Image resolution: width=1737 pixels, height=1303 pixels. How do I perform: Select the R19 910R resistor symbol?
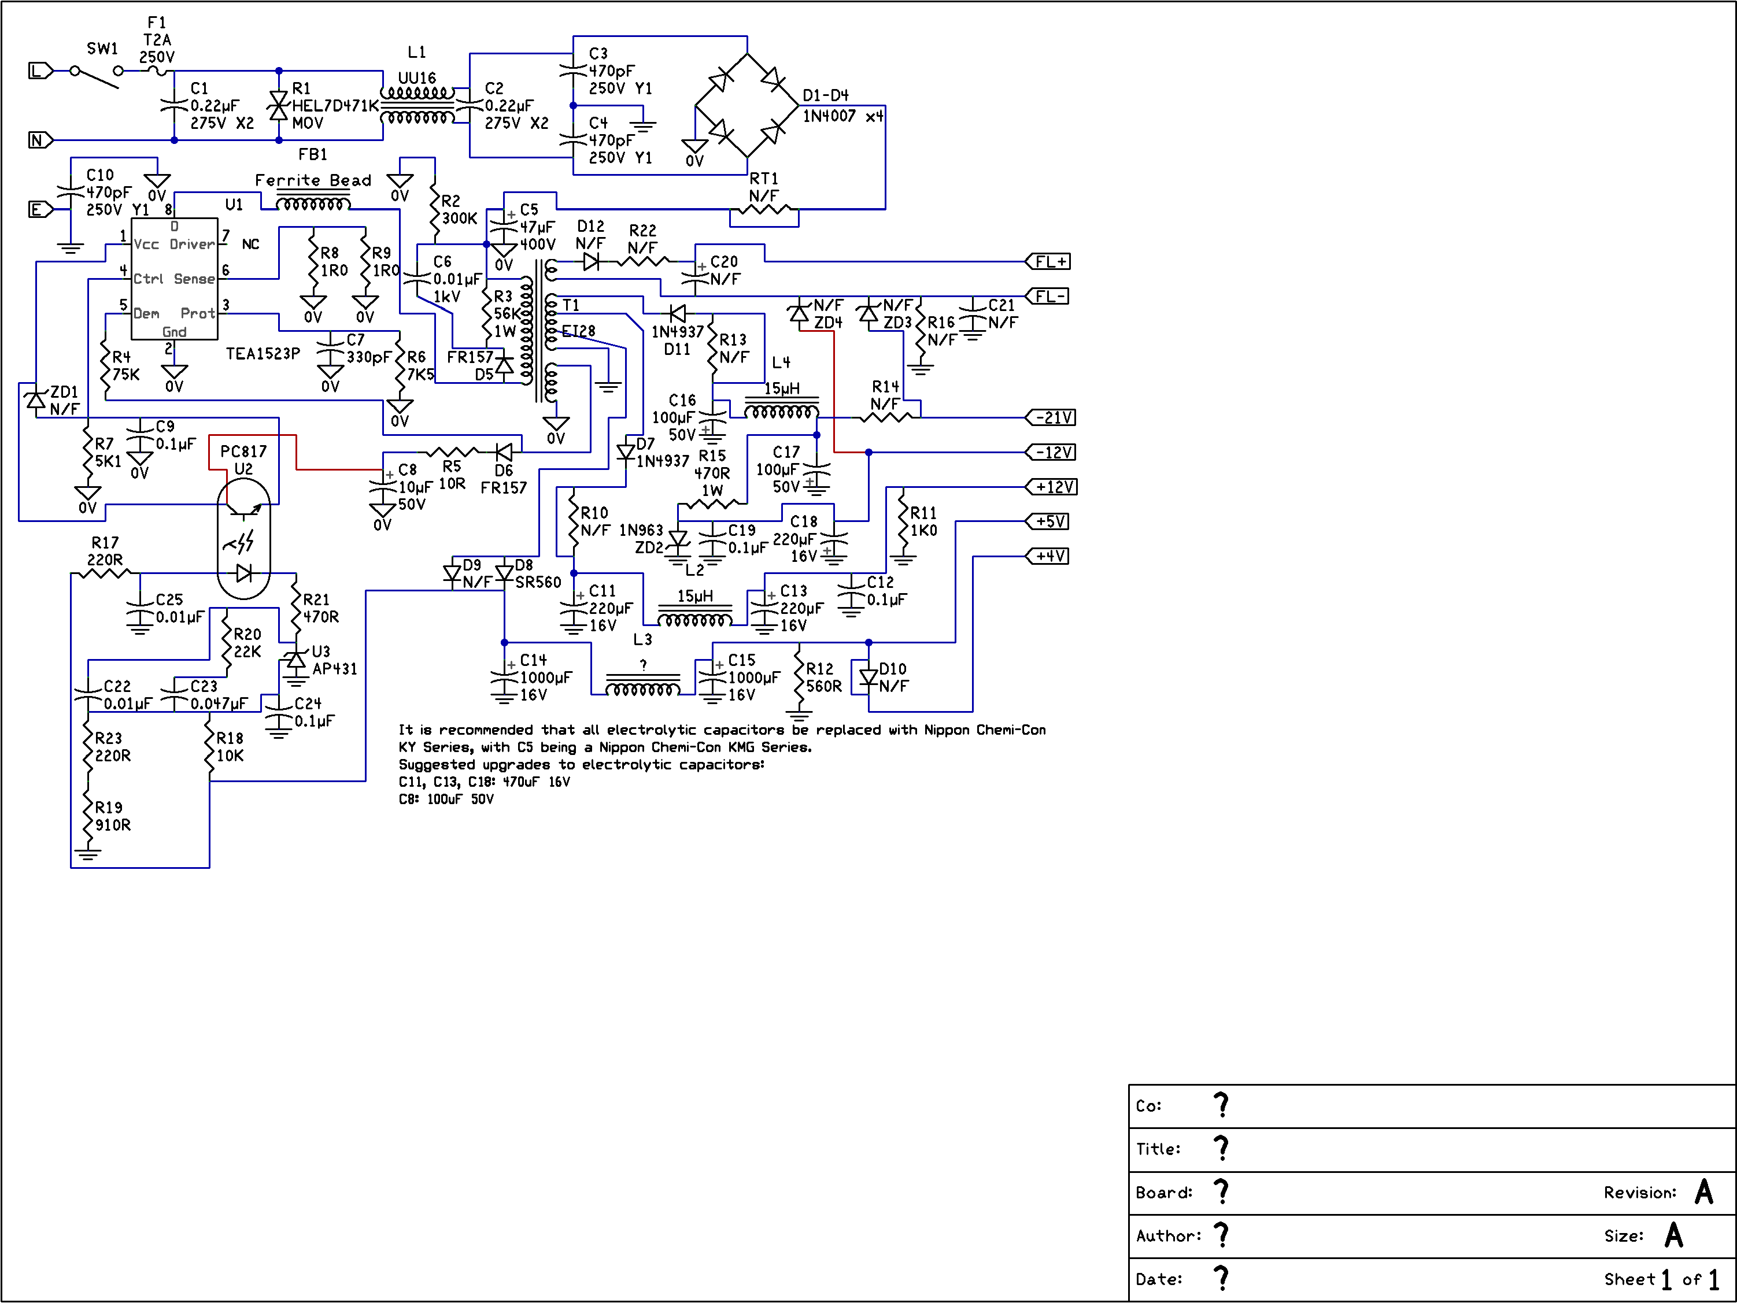[88, 816]
